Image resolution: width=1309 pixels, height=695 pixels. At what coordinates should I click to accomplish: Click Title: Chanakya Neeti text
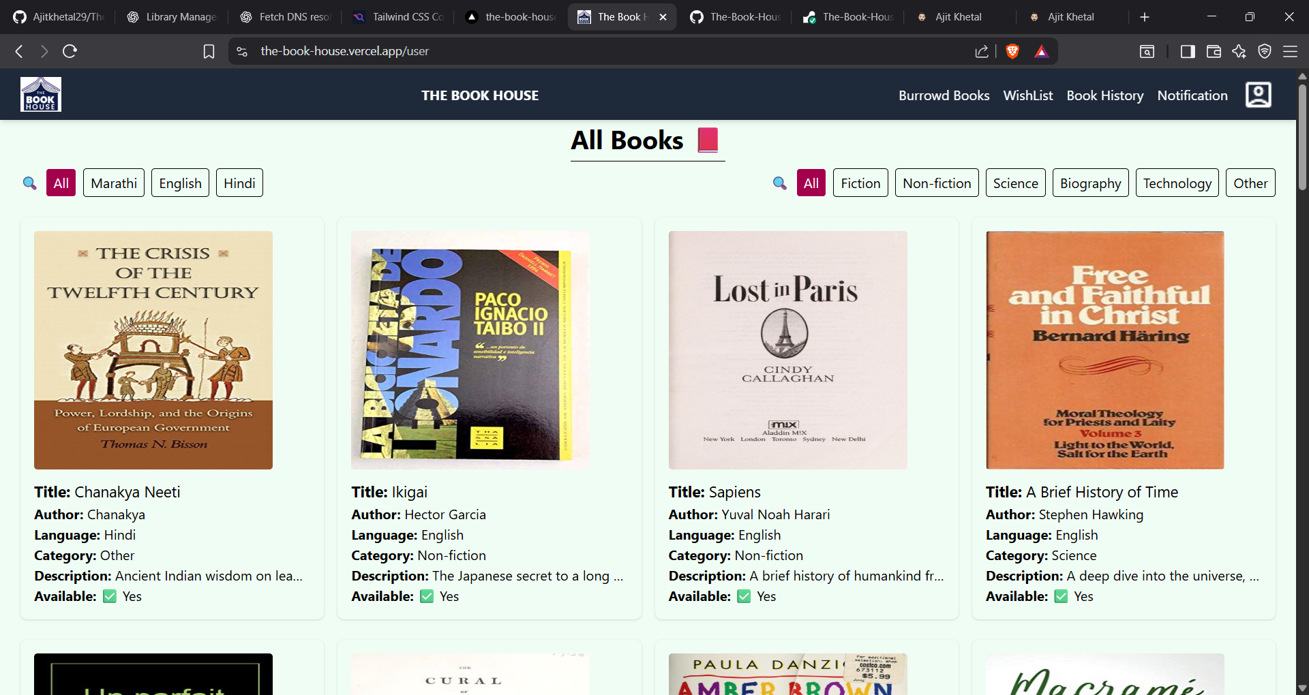[x=107, y=492]
